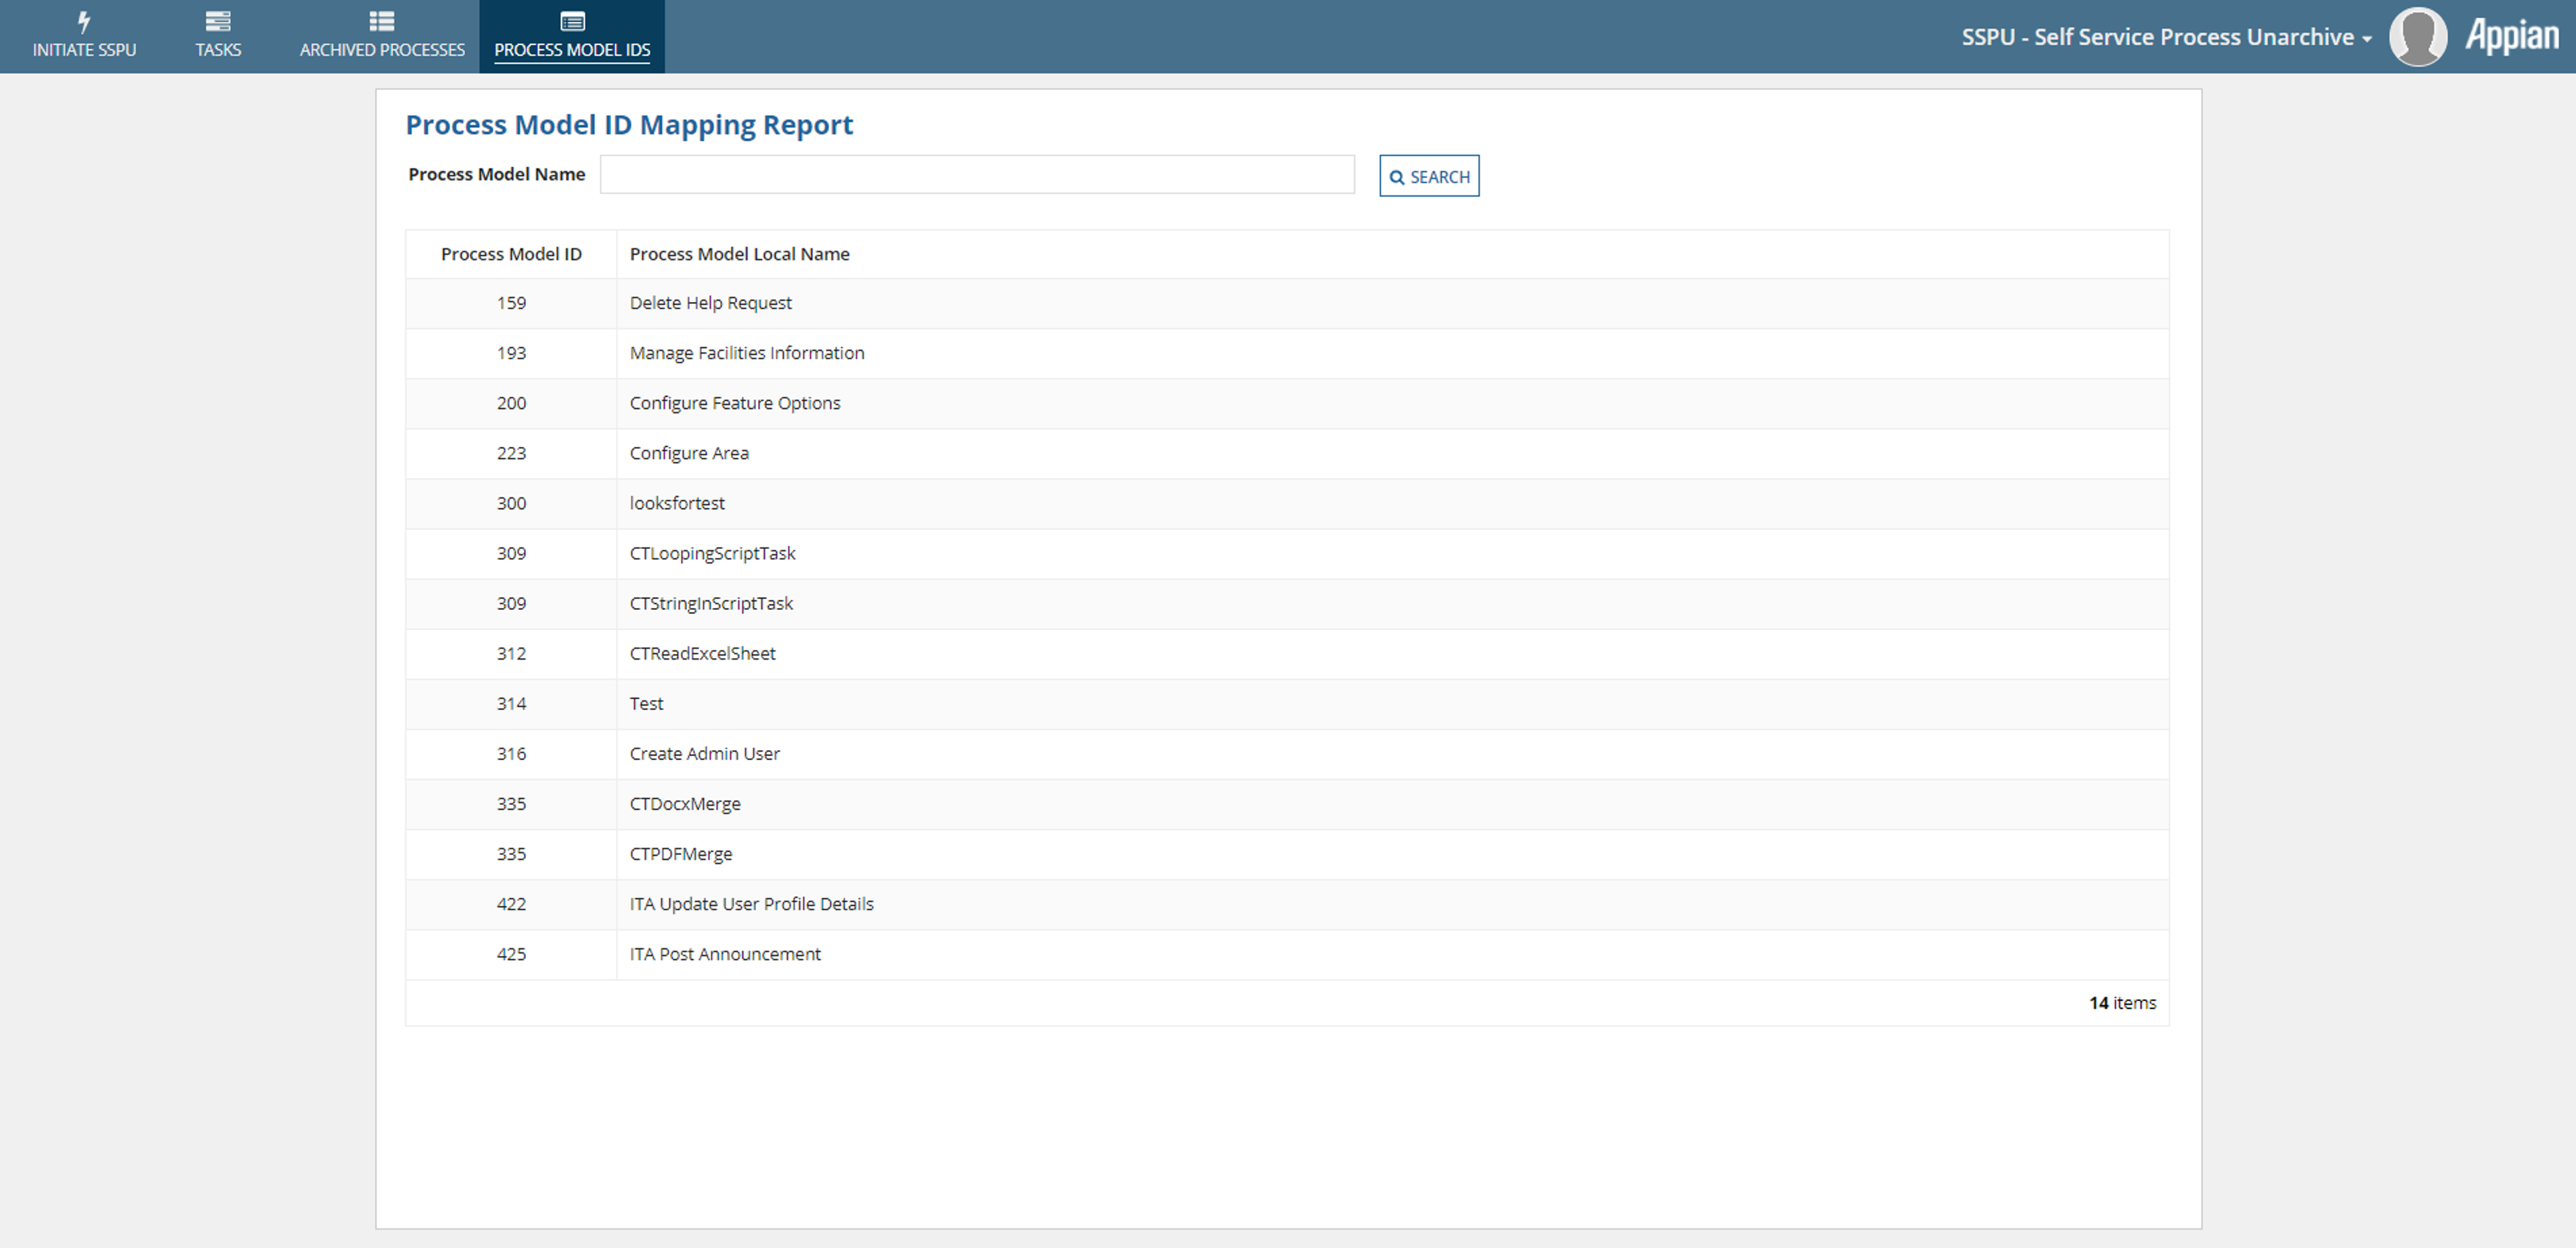Click the Appian logo
Viewport: 2576px width, 1248px height.
(2511, 36)
